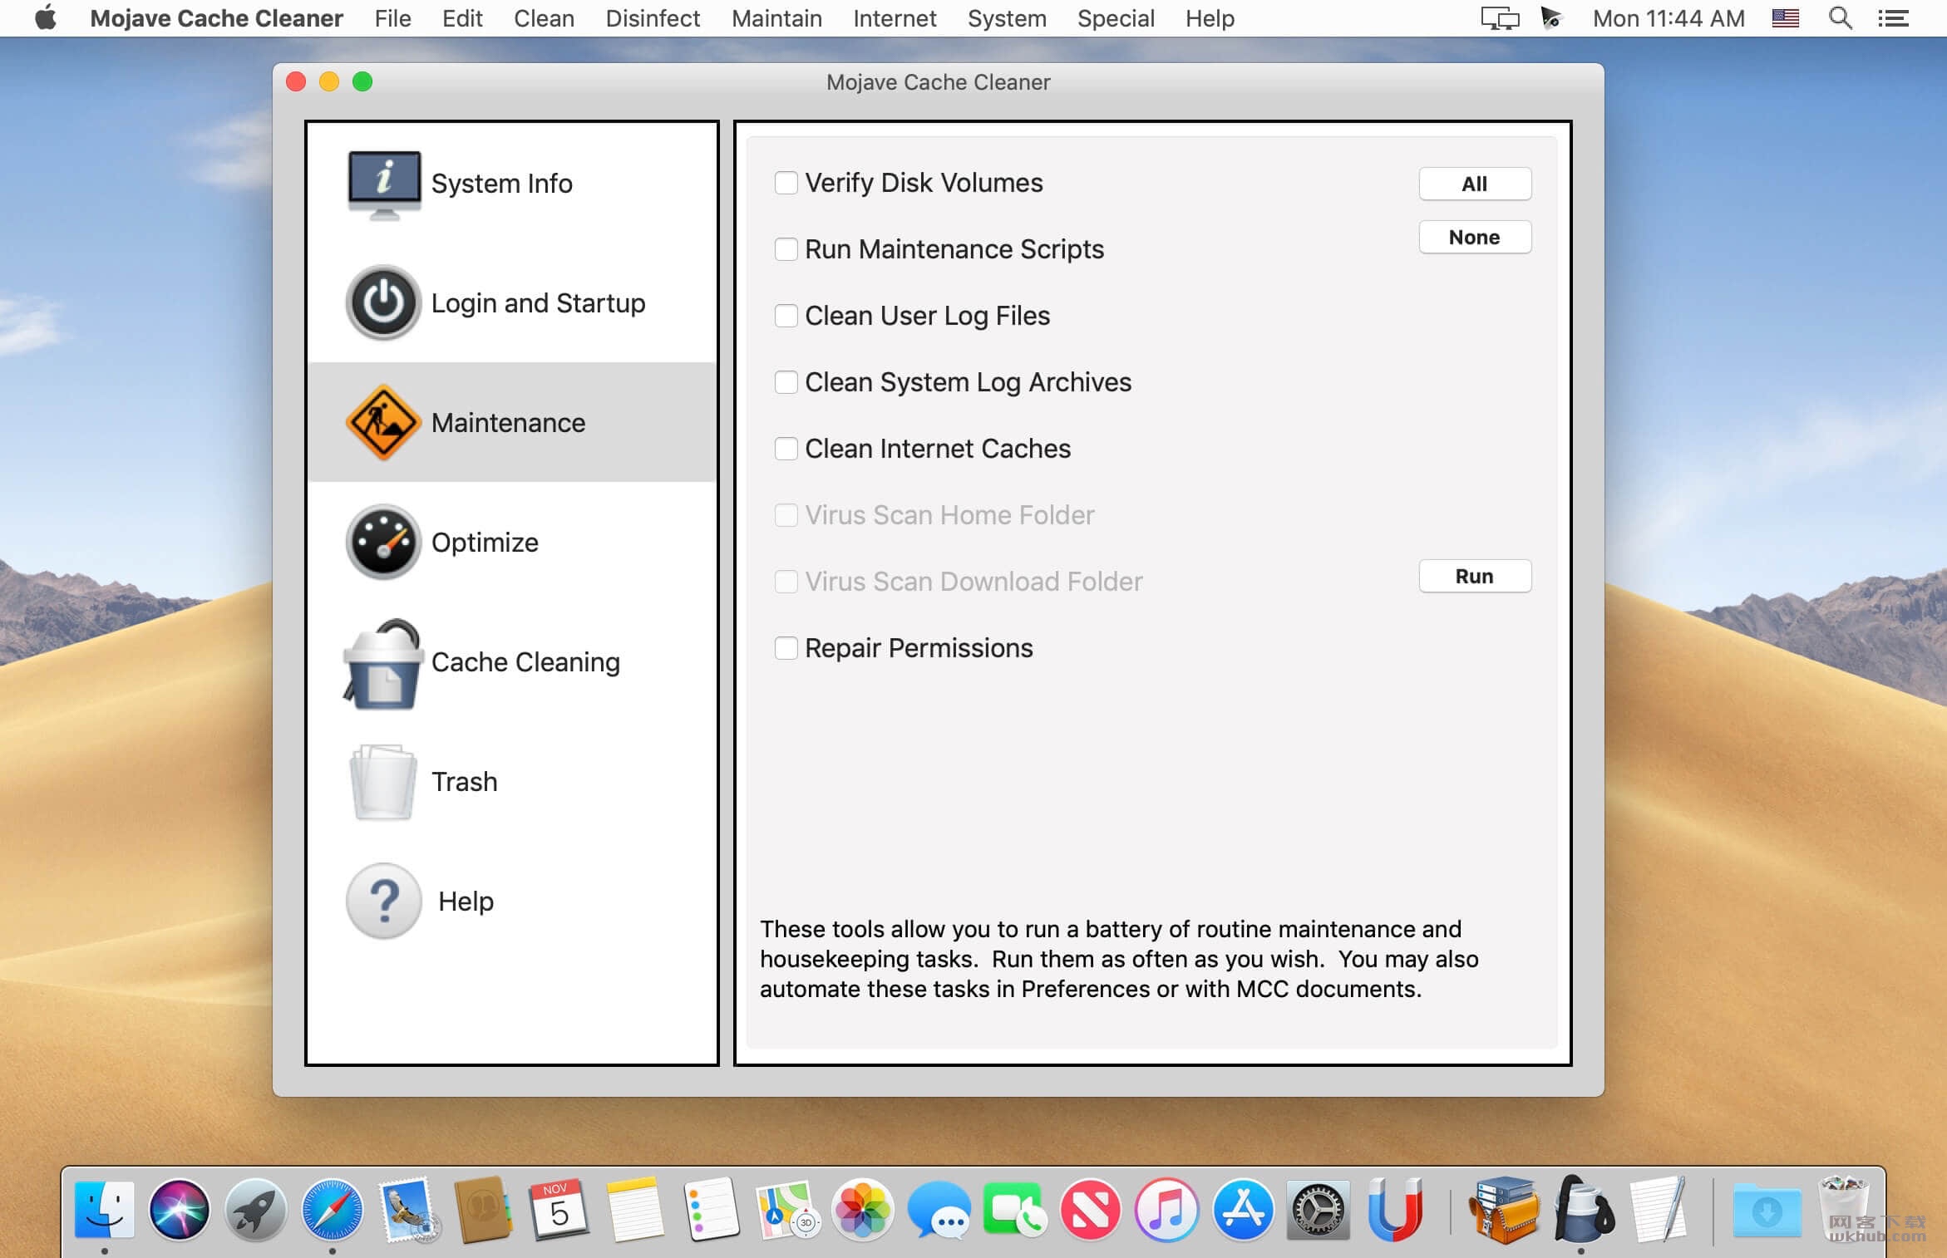Open Photos app in the dock

click(862, 1210)
